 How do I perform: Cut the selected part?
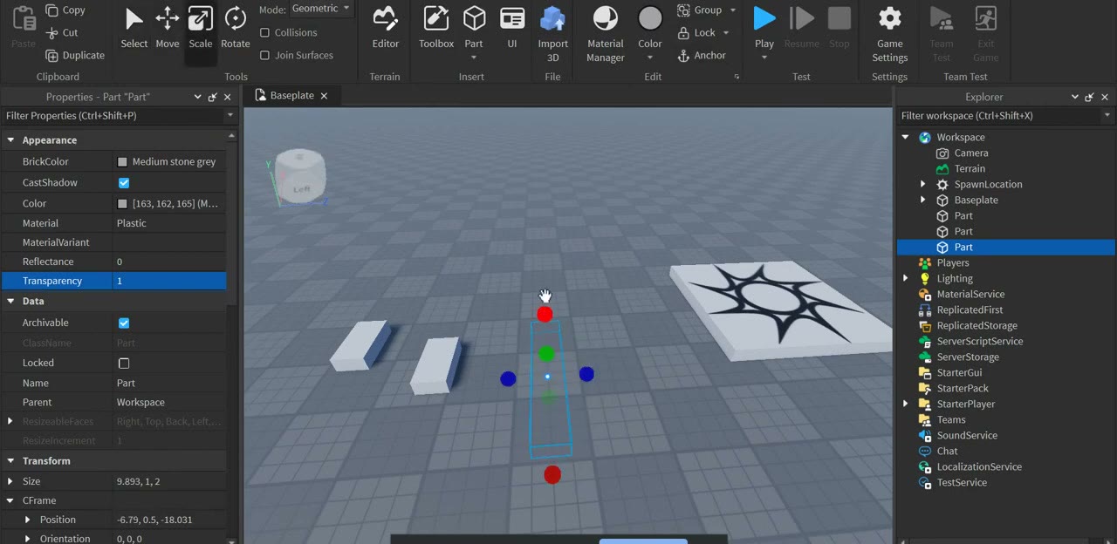pos(61,32)
